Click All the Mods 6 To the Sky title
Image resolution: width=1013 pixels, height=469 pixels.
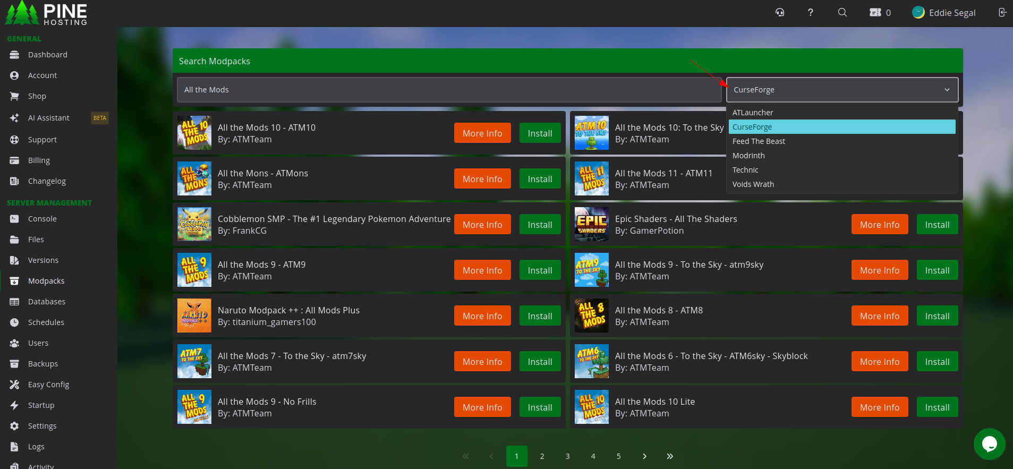pos(711,356)
